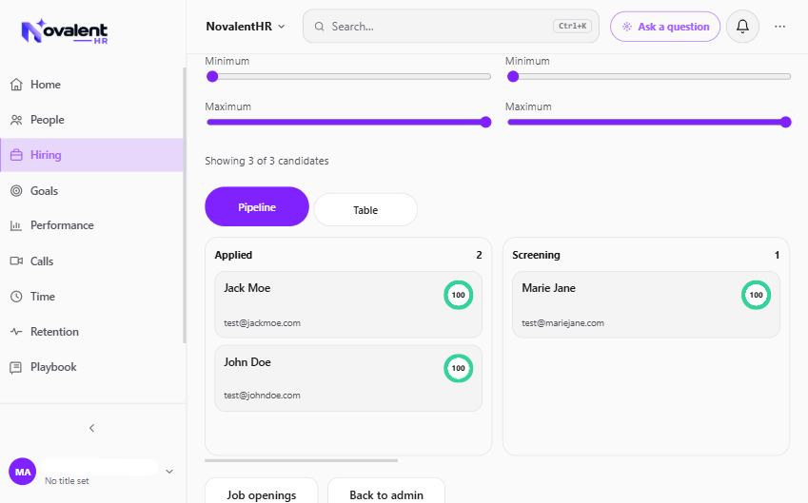Switch to the Pipeline view

(x=257, y=206)
